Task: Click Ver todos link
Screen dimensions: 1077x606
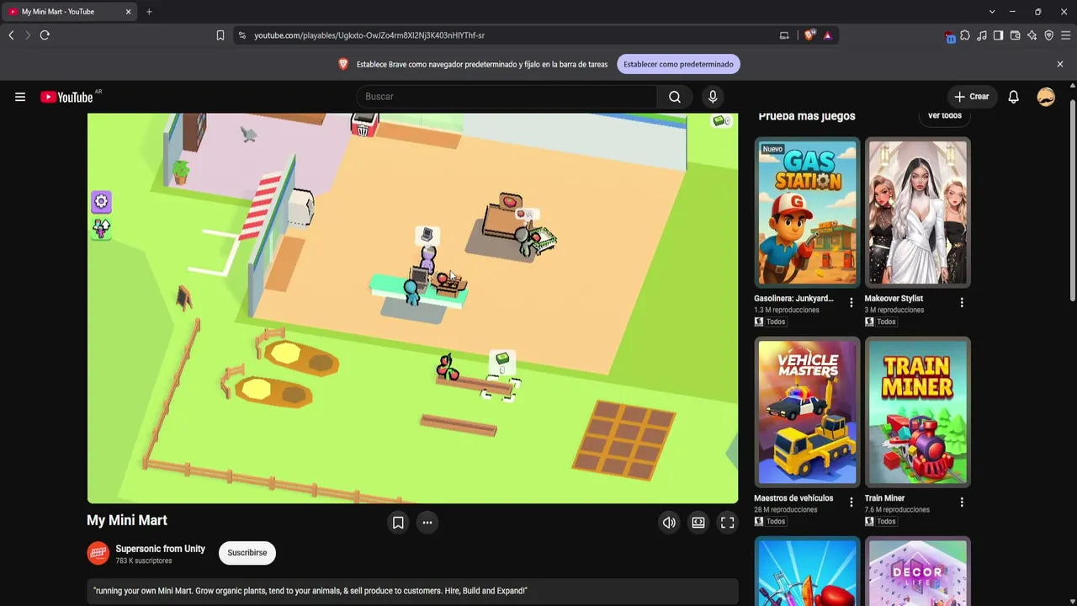Action: (x=944, y=116)
